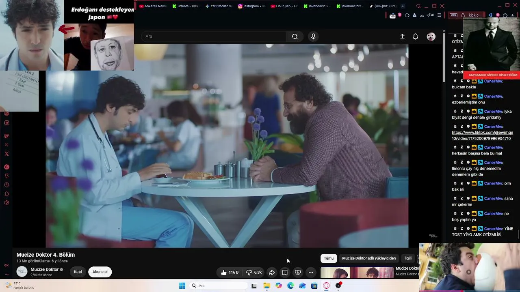Click the ad blocker shield icon
Screen dimensions: 520x292
coord(400,15)
